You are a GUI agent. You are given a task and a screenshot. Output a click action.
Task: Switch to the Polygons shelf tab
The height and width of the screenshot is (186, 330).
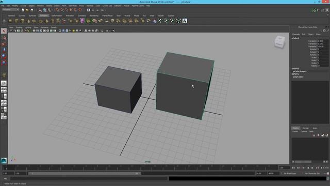click(x=44, y=16)
